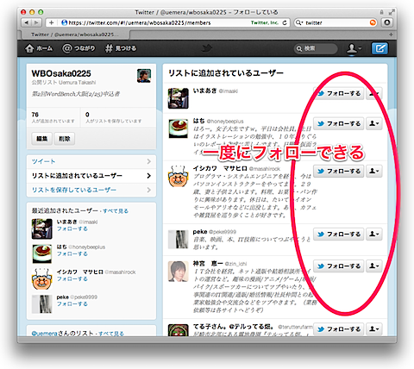
Task: Compose a new tweet with blue button
Action: pyautogui.click(x=379, y=48)
